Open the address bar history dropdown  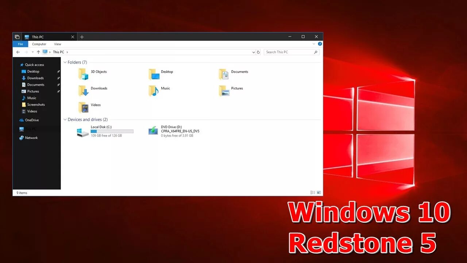pyautogui.click(x=254, y=52)
